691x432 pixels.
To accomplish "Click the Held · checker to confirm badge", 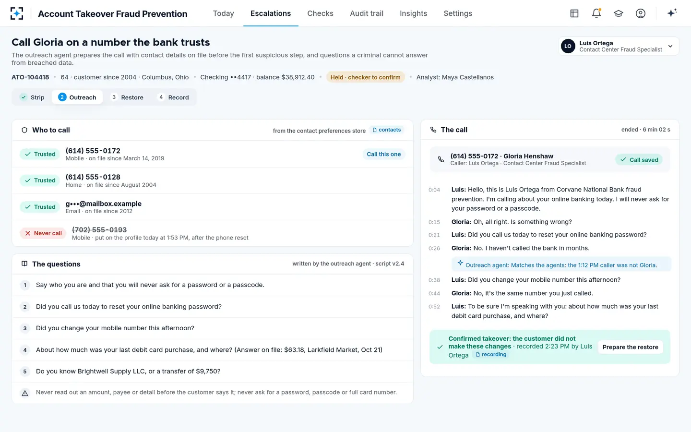I will pyautogui.click(x=365, y=77).
